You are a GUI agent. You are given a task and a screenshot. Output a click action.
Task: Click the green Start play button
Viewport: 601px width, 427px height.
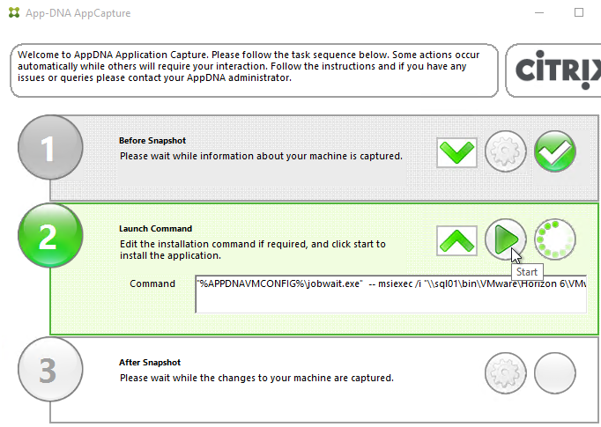(505, 239)
